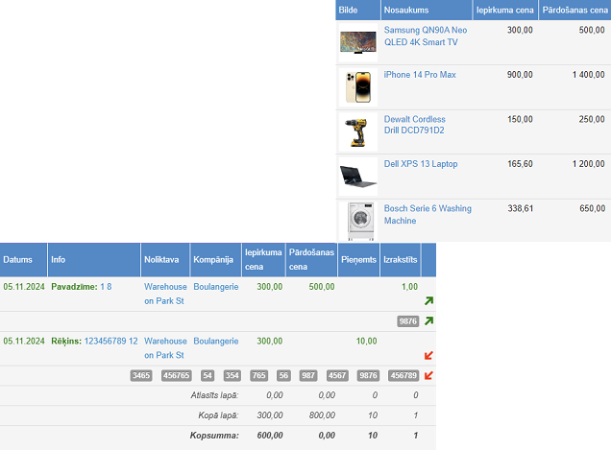Click Nosaukums header in product table
Screen dimensions: 611x450
pos(427,11)
